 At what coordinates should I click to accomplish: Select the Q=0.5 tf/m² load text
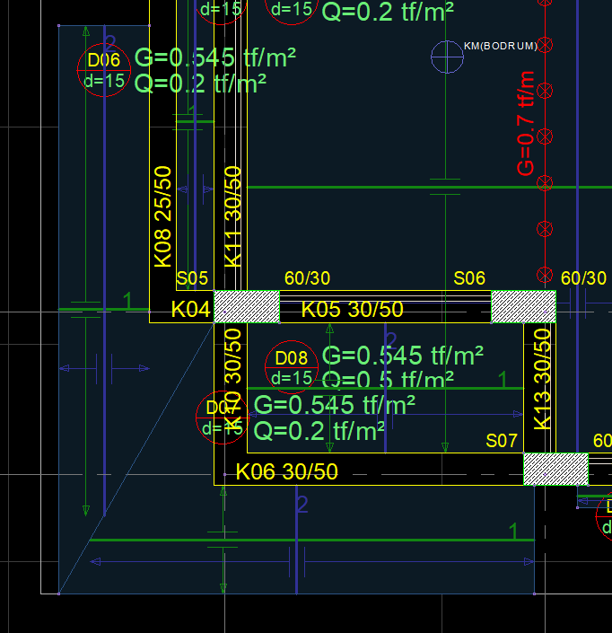click(387, 381)
